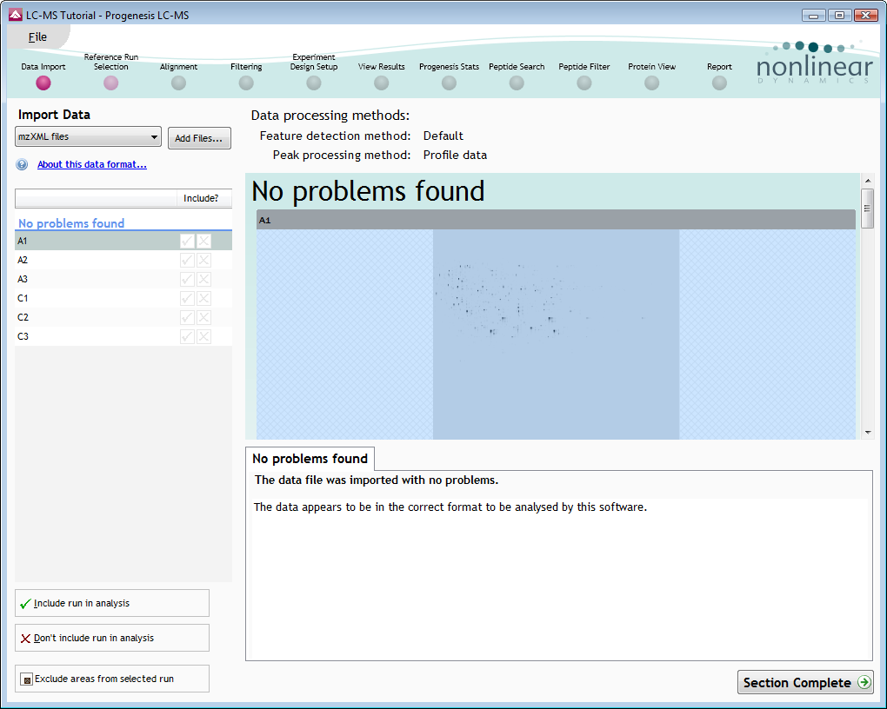Screen dimensions: 887x709
Task: Open the About this data format link
Action: (x=92, y=164)
